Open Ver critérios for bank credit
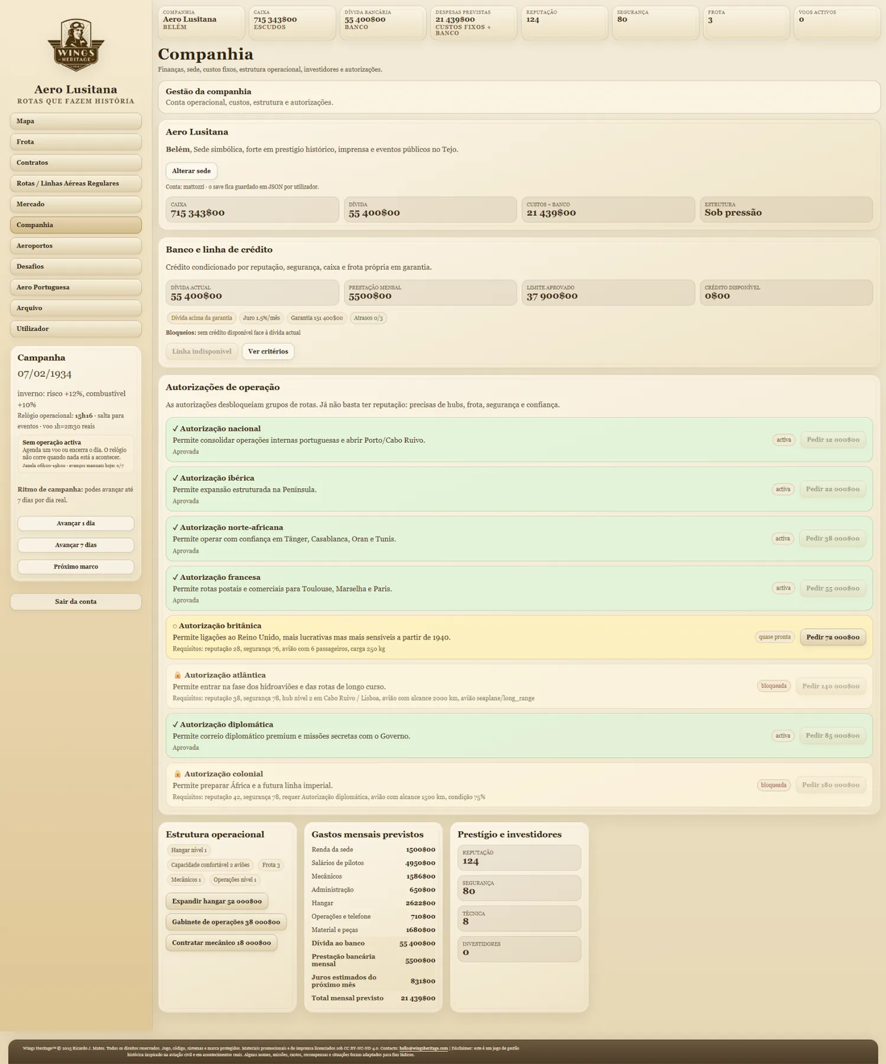 tap(268, 351)
